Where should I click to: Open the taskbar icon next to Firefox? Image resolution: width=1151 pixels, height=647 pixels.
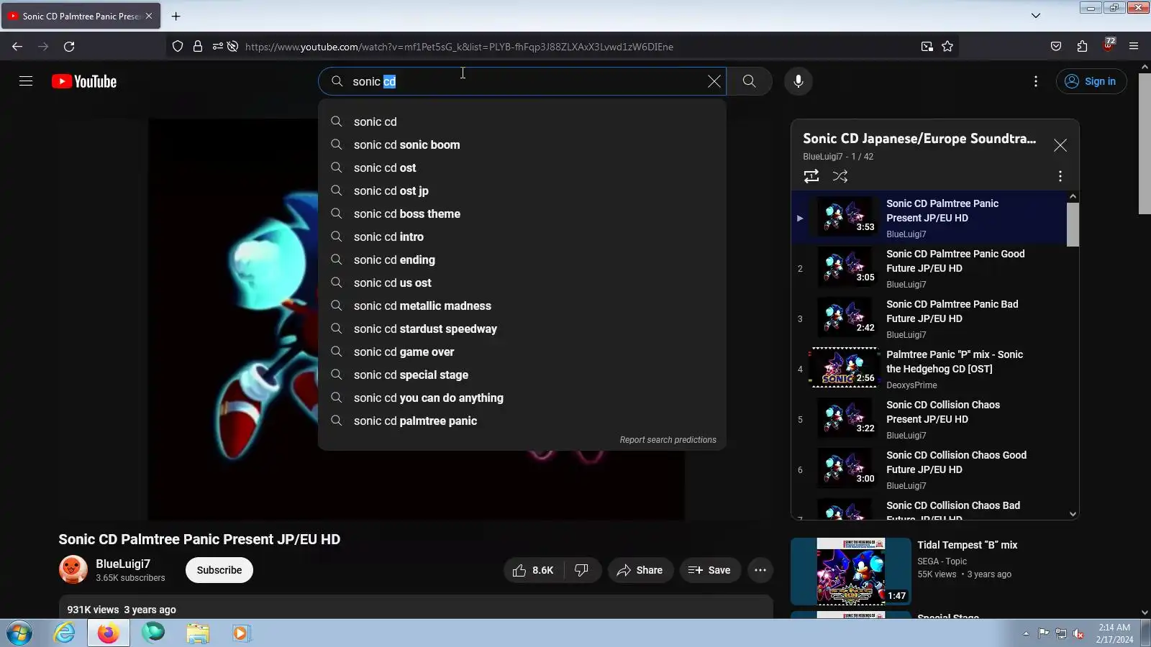coord(153,633)
